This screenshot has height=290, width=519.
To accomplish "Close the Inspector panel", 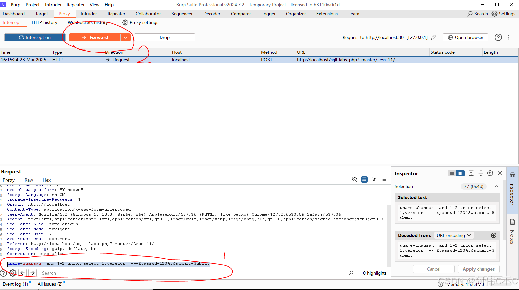I will [x=500, y=173].
